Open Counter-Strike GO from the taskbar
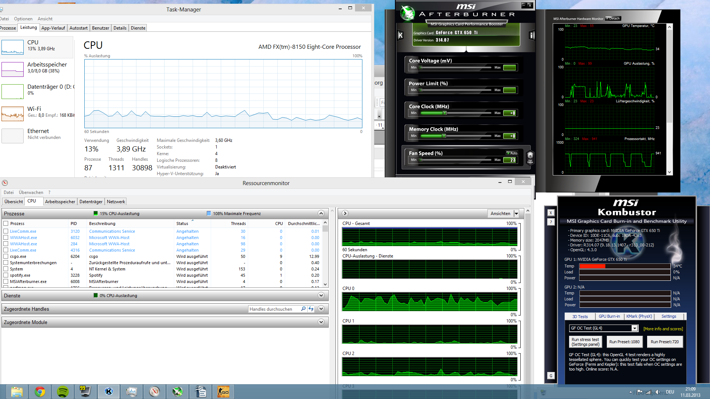The width and height of the screenshot is (710, 399). point(223,392)
